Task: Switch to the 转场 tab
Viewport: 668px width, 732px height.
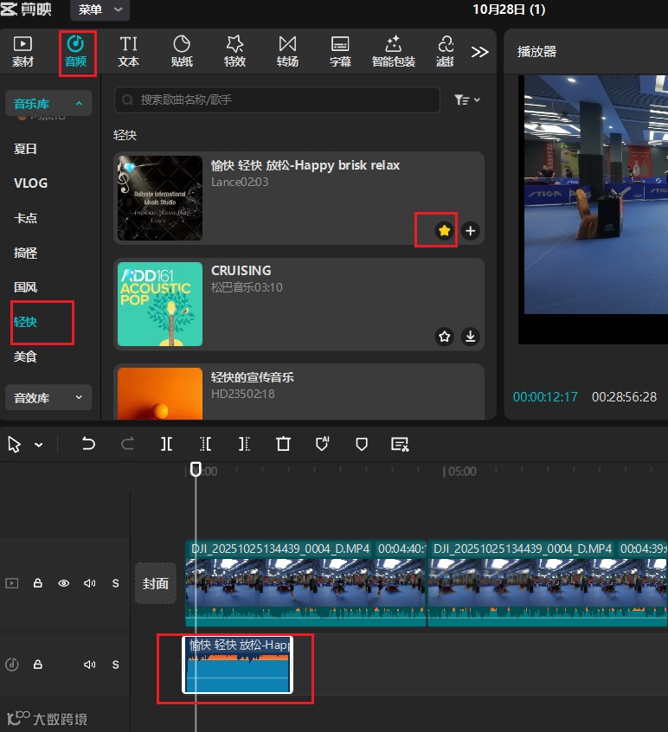Action: 287,51
